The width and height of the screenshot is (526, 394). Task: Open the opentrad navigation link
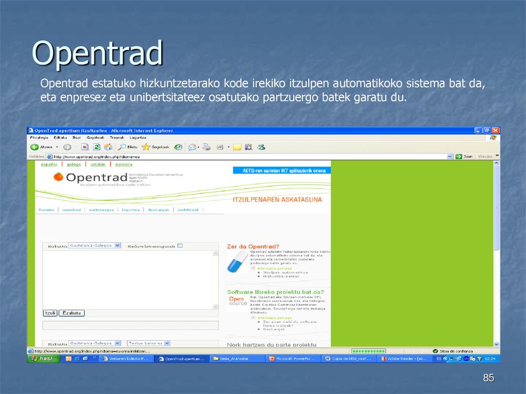pos(71,210)
